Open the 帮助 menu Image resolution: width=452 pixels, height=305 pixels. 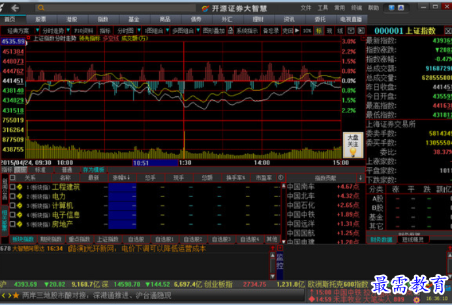click(374, 8)
